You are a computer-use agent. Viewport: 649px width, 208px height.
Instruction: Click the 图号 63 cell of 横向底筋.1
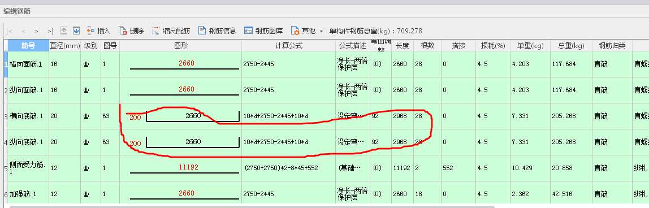(110, 116)
